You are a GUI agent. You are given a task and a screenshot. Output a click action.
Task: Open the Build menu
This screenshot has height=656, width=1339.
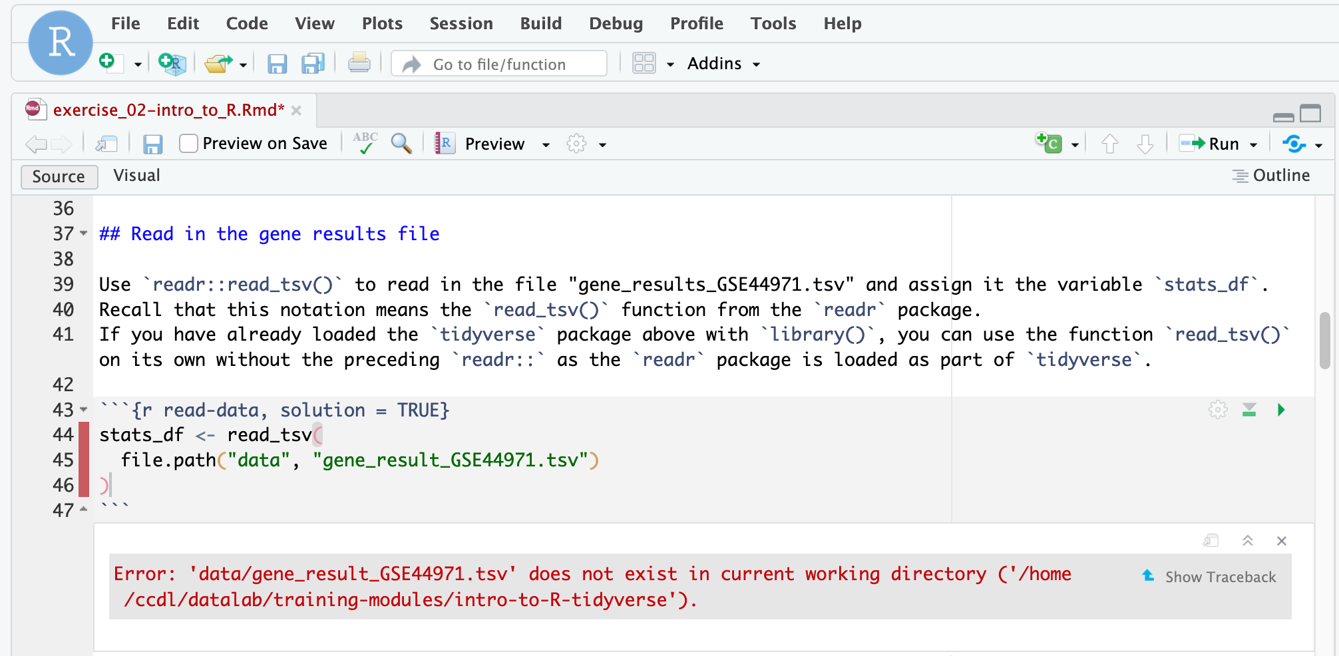pyautogui.click(x=541, y=23)
